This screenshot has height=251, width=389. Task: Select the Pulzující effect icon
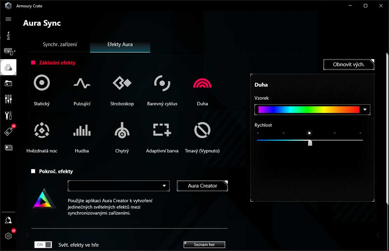pos(82,82)
